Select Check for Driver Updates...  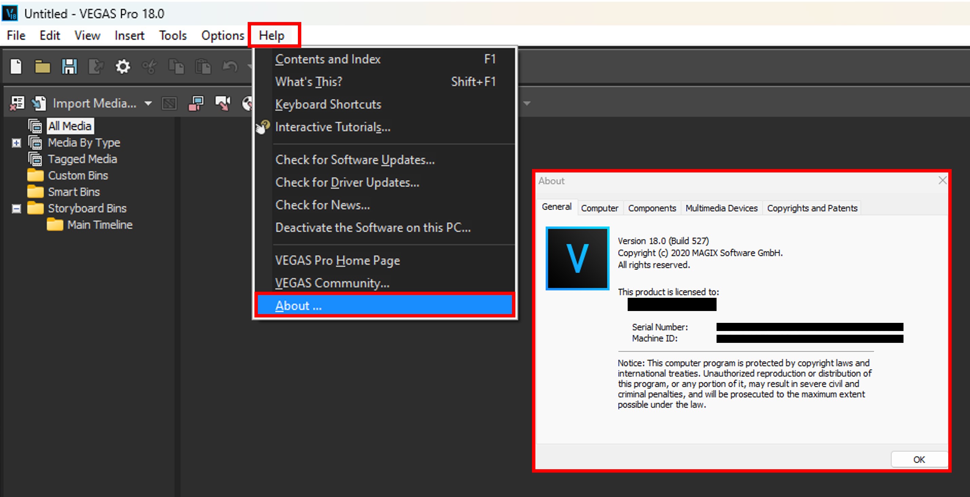[385, 182]
